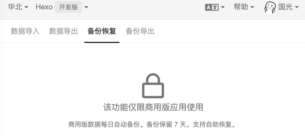Click the 该功能仅限商用版应用使用 heading

(x=153, y=107)
